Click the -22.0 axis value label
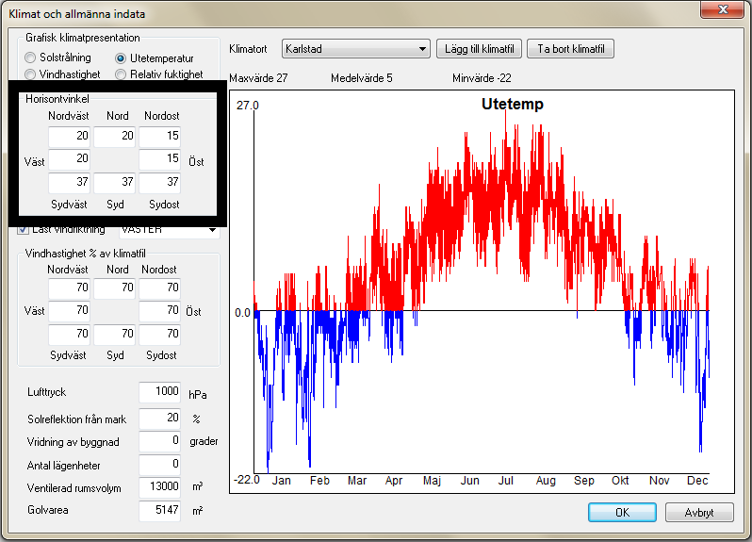The image size is (752, 542). coord(247,480)
